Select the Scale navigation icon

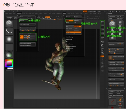coord(102,49)
